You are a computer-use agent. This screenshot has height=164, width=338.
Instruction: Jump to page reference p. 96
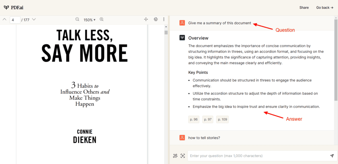coord(194,119)
